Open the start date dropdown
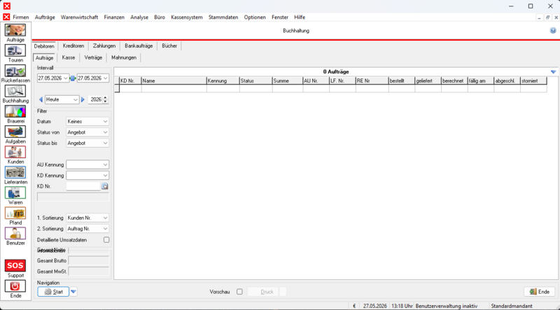Viewport: 560px width, 310px height. [66, 78]
